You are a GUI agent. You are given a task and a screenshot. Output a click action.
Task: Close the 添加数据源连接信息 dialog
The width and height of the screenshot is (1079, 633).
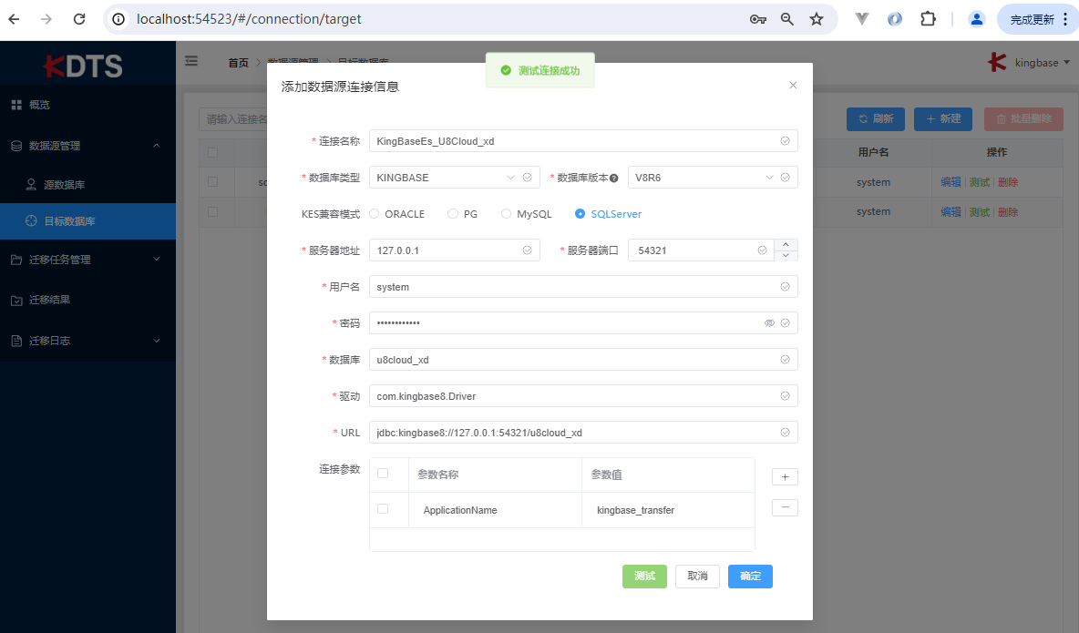(x=793, y=86)
